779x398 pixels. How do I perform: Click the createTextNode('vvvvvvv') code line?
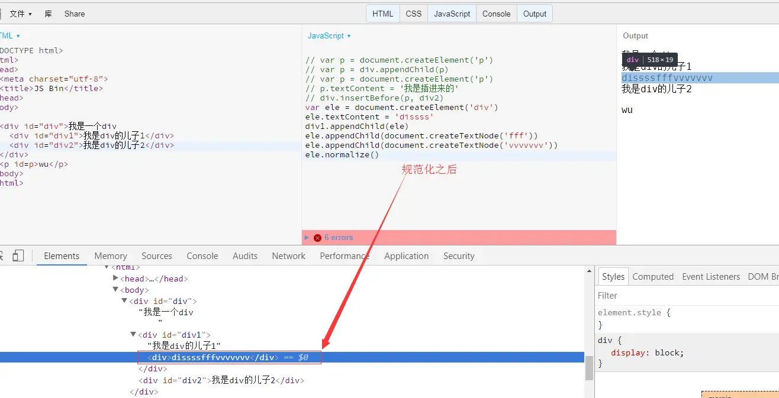pos(431,145)
